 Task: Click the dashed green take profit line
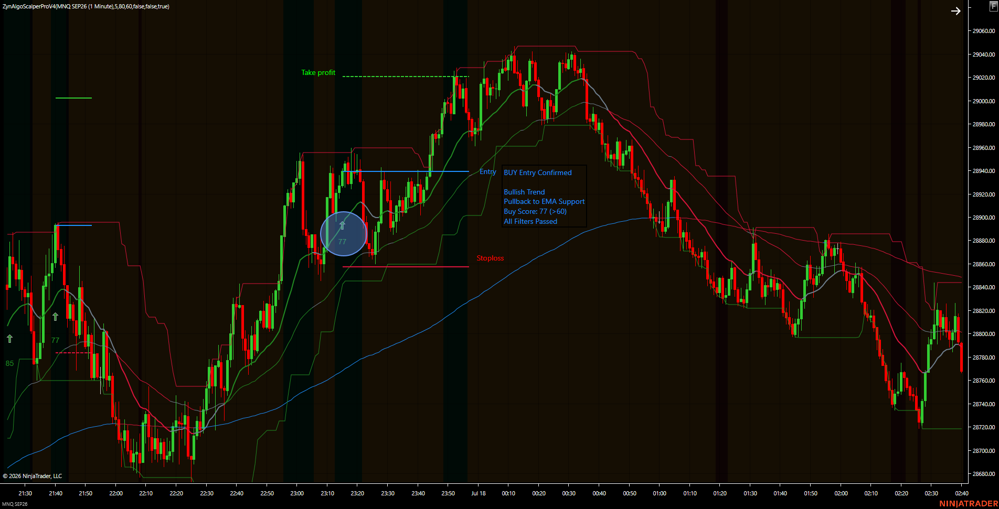[406, 77]
